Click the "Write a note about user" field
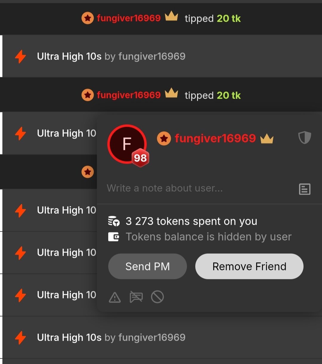Viewport: 322px width, 364px height. tap(197, 188)
